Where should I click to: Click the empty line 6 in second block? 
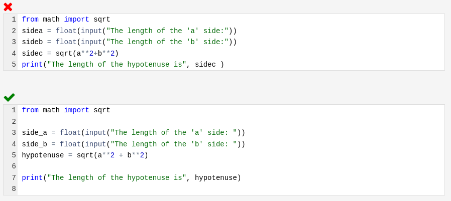click(231, 166)
